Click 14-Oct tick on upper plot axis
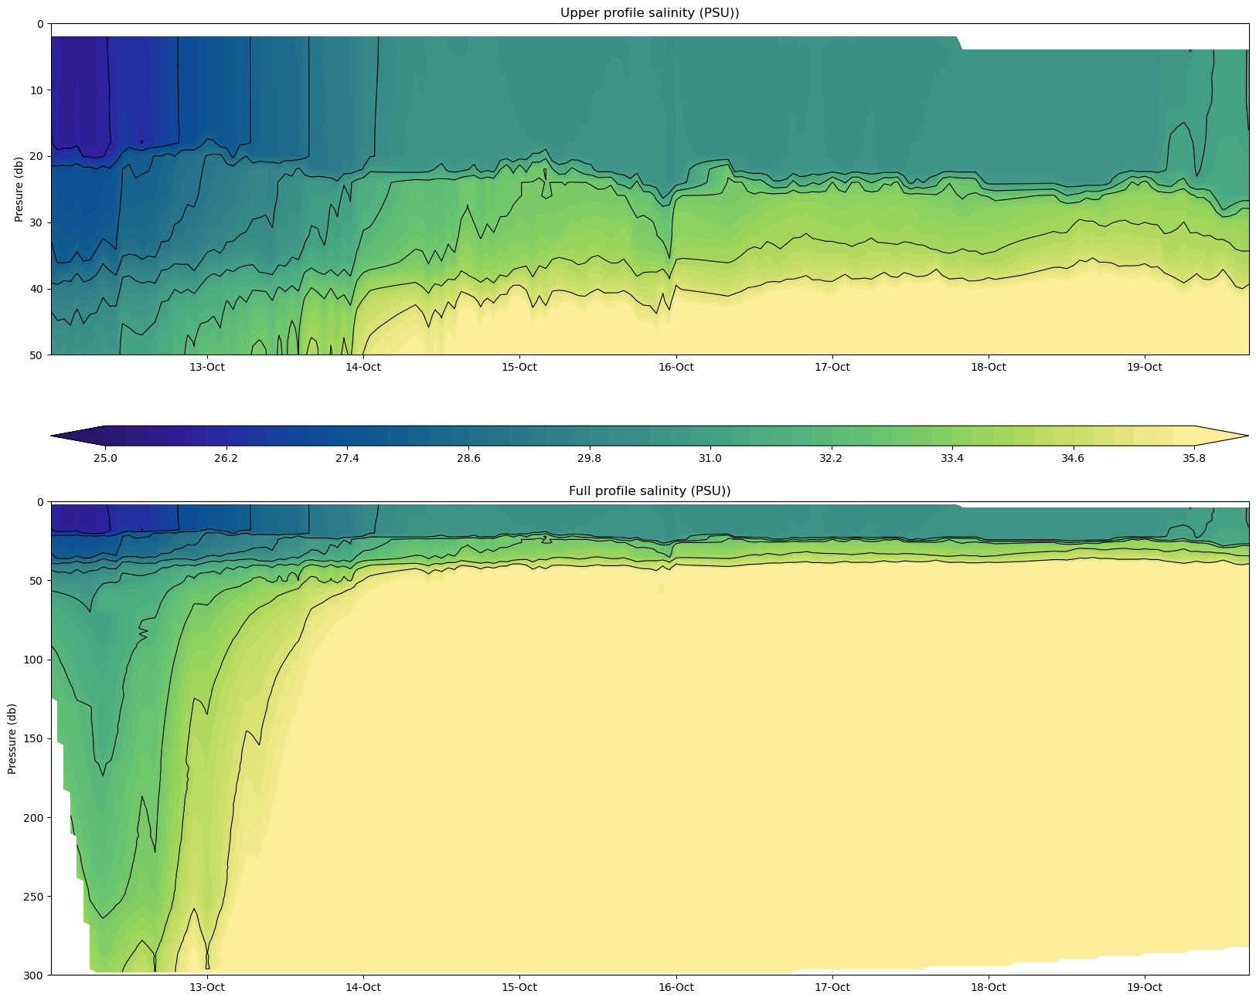 pos(363,367)
